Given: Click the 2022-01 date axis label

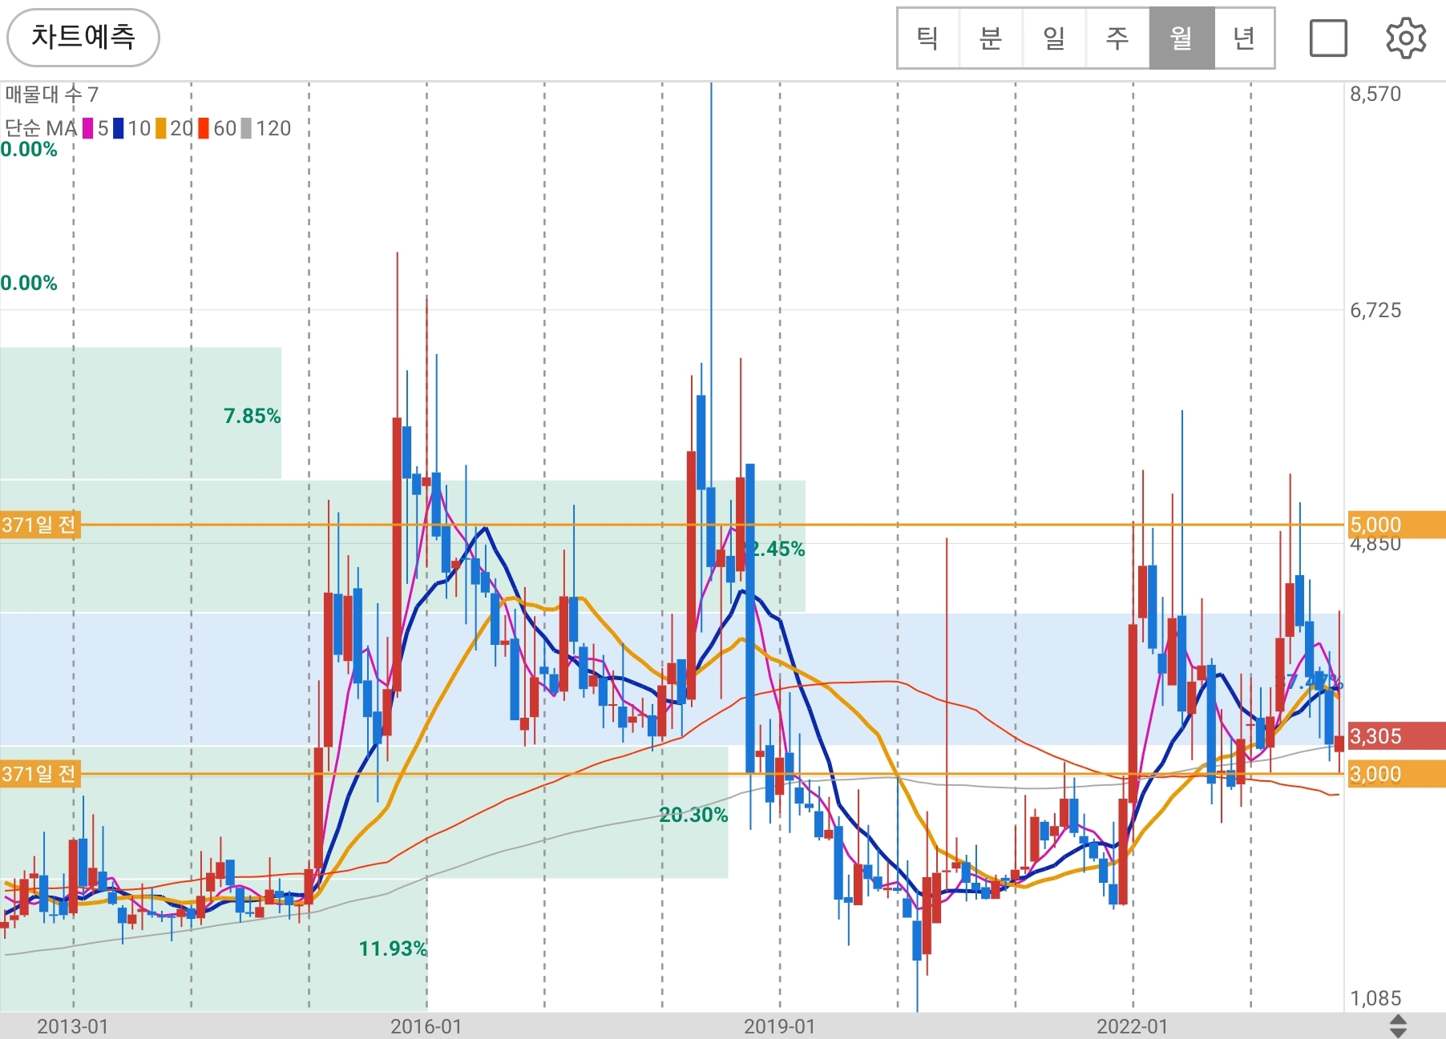Looking at the screenshot, I should (1133, 1026).
